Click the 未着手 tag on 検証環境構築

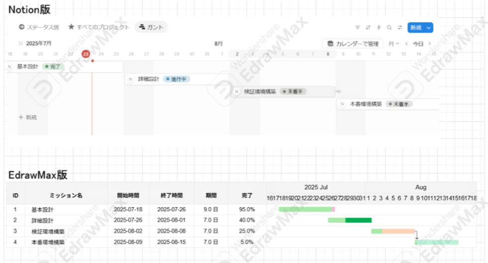pyautogui.click(x=293, y=91)
